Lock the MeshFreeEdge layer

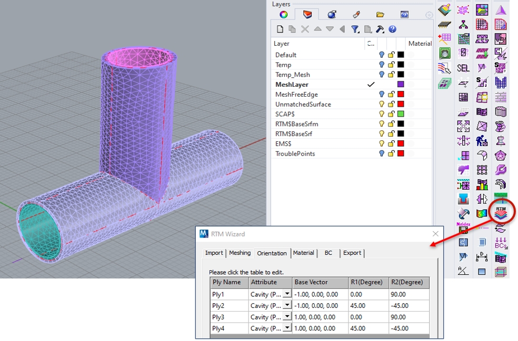tap(391, 94)
